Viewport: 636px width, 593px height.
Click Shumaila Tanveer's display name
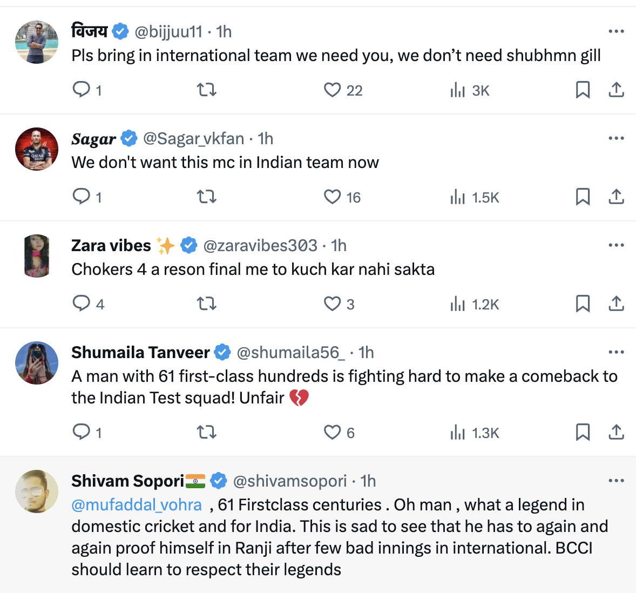(x=140, y=353)
